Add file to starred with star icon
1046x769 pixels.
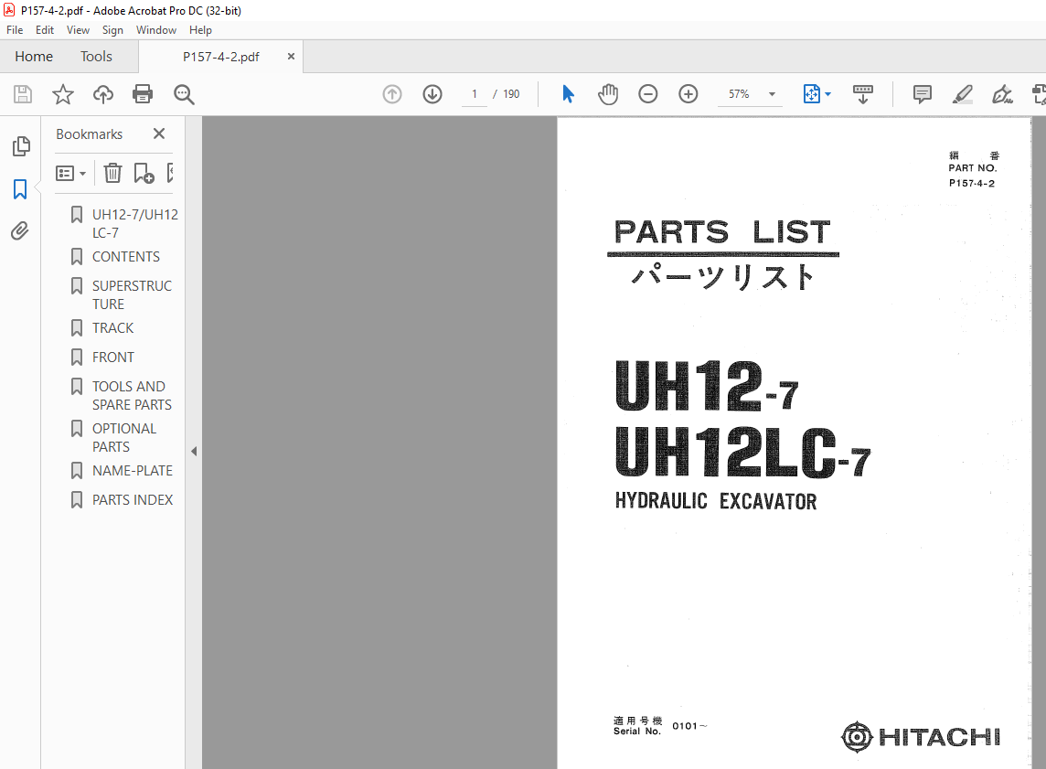[x=63, y=94]
